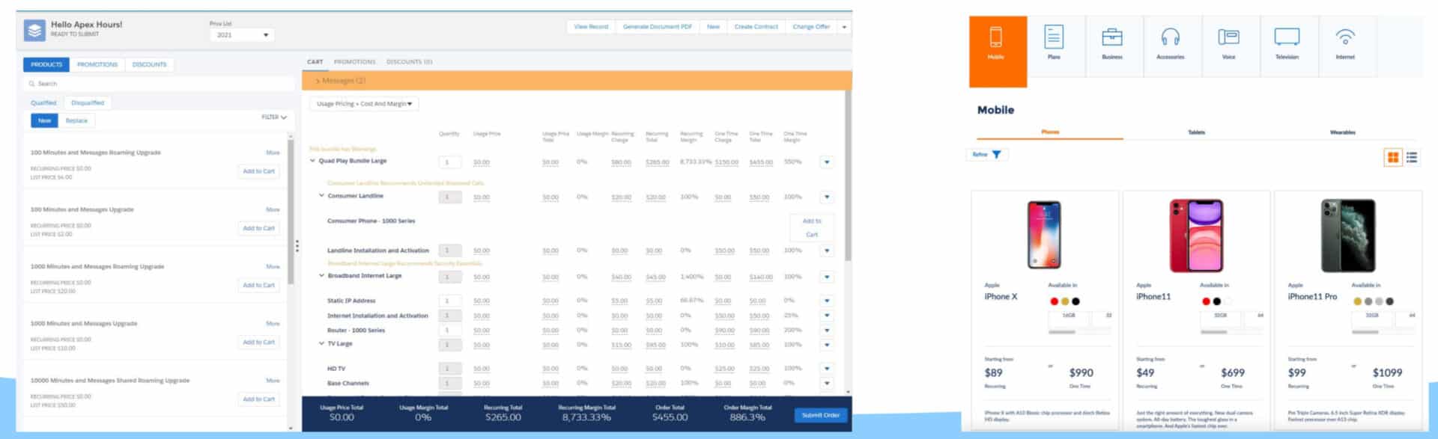Collapse the TV Large row

[x=321, y=344]
